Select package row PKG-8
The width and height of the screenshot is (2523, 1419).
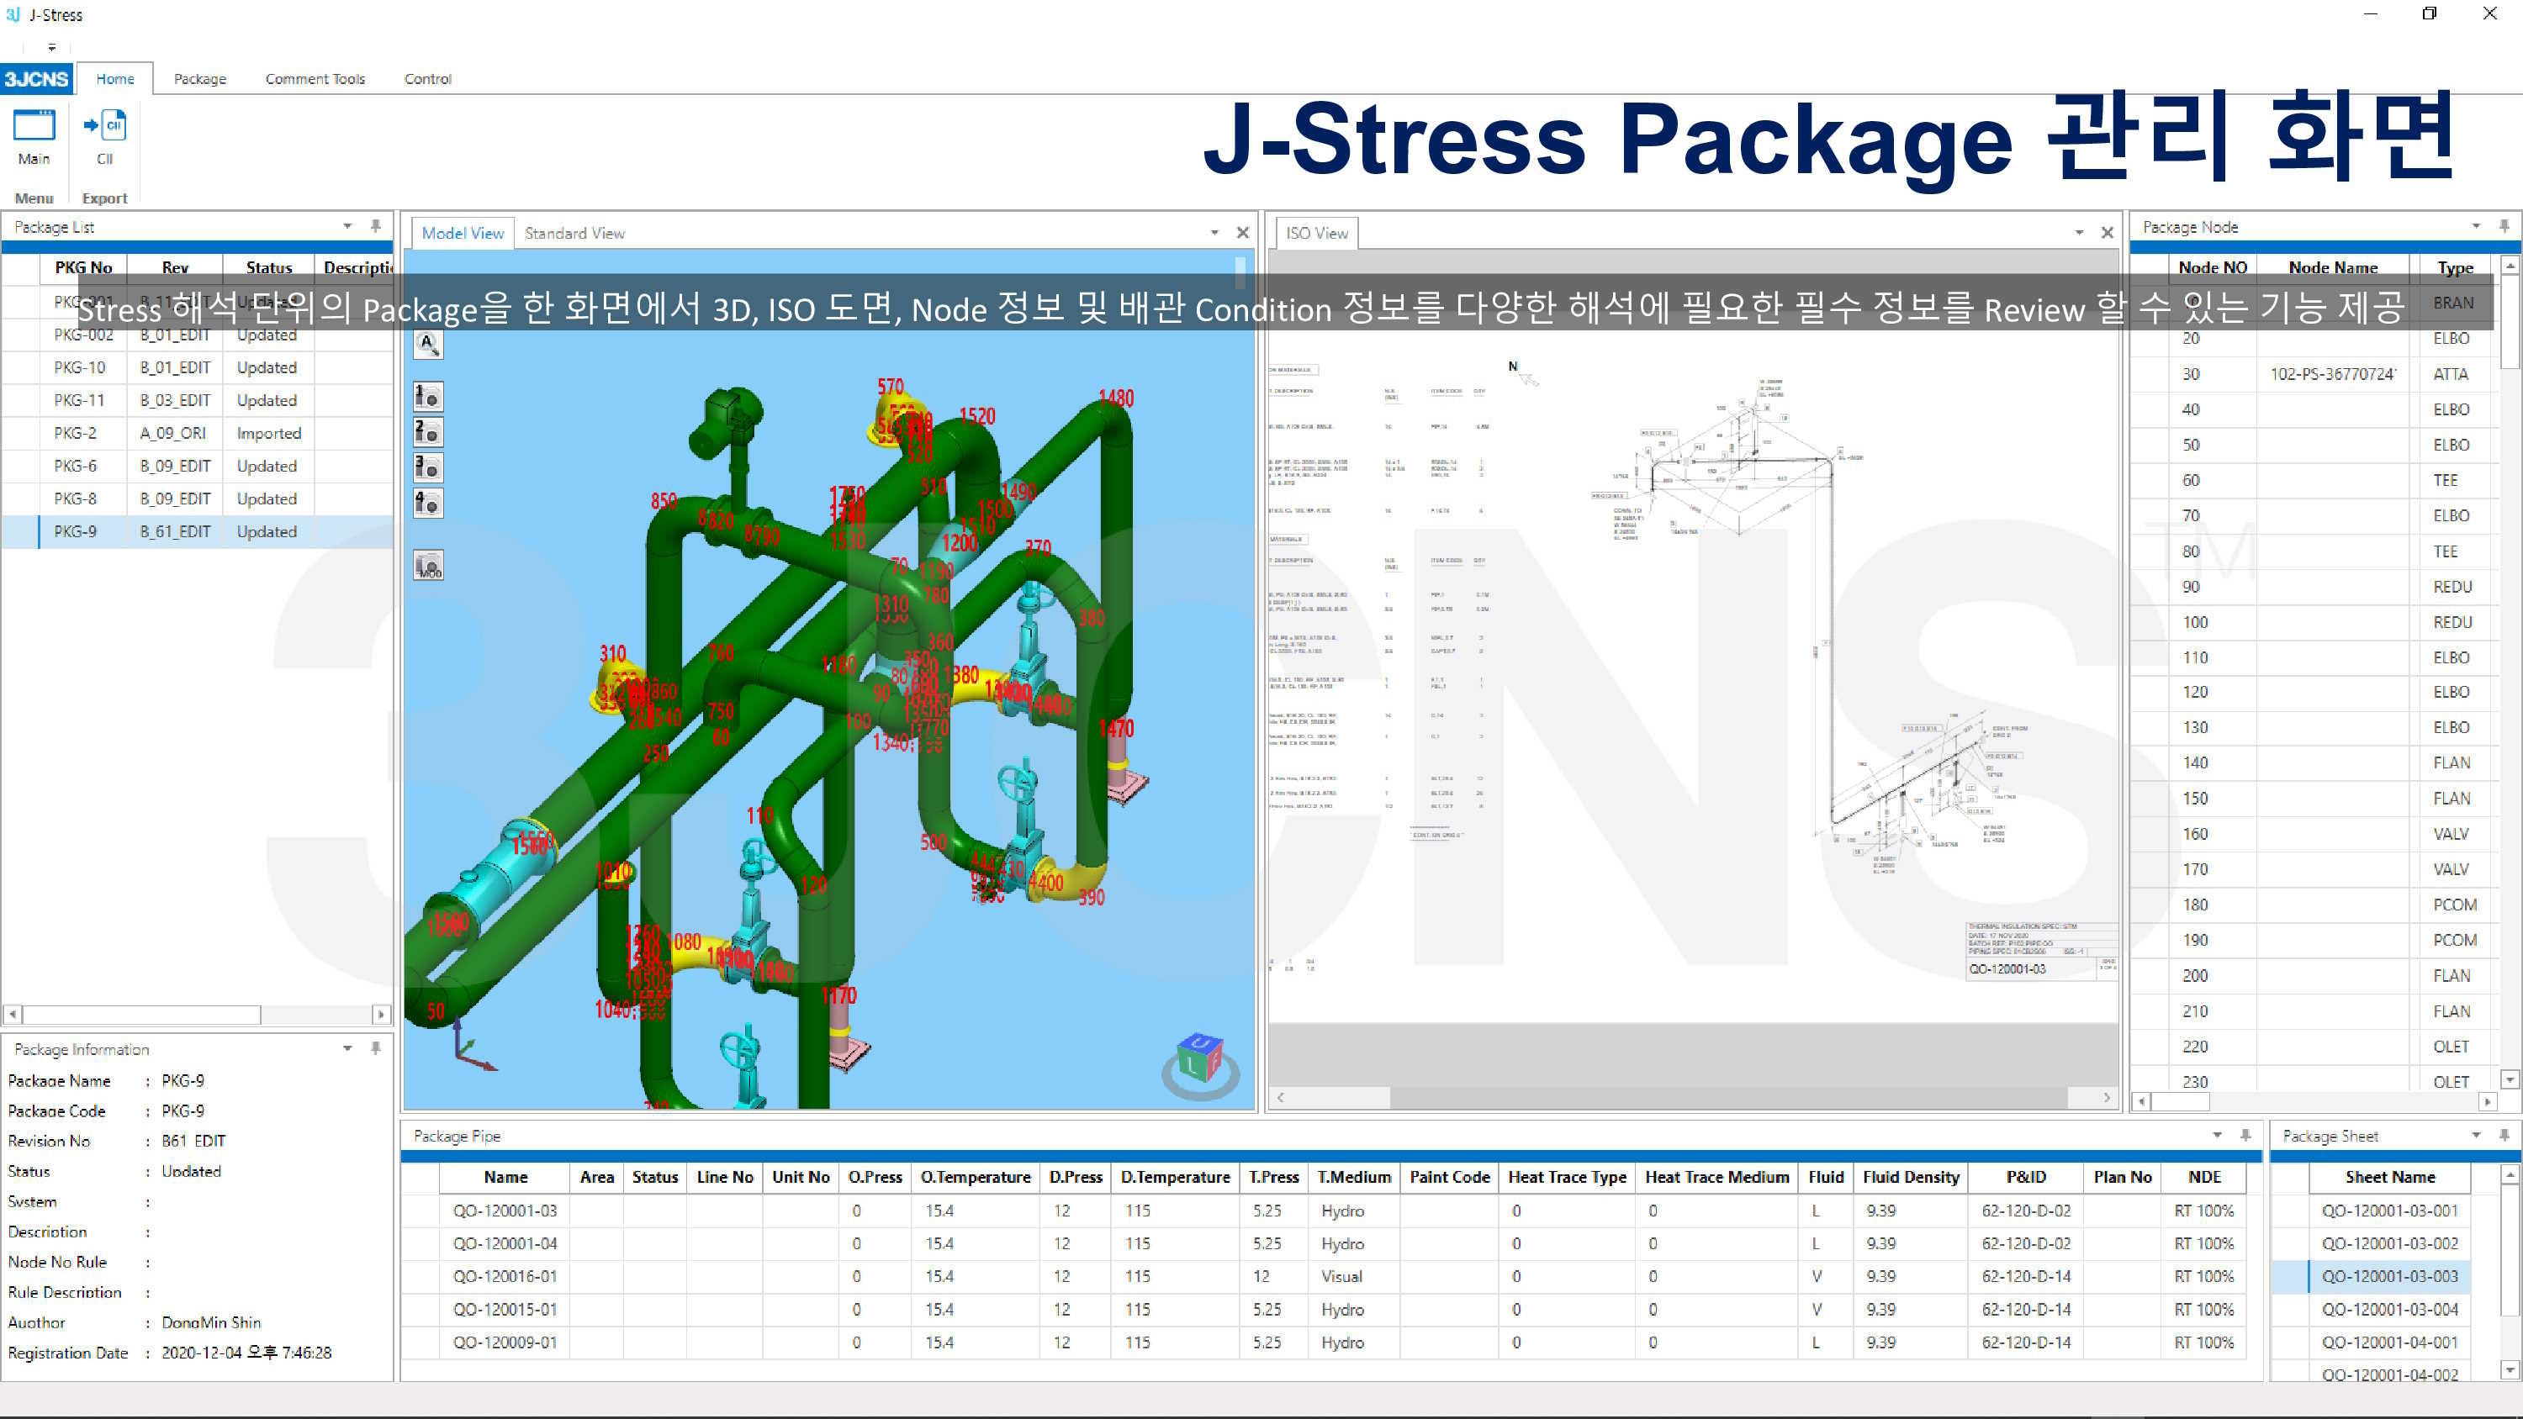(x=197, y=498)
